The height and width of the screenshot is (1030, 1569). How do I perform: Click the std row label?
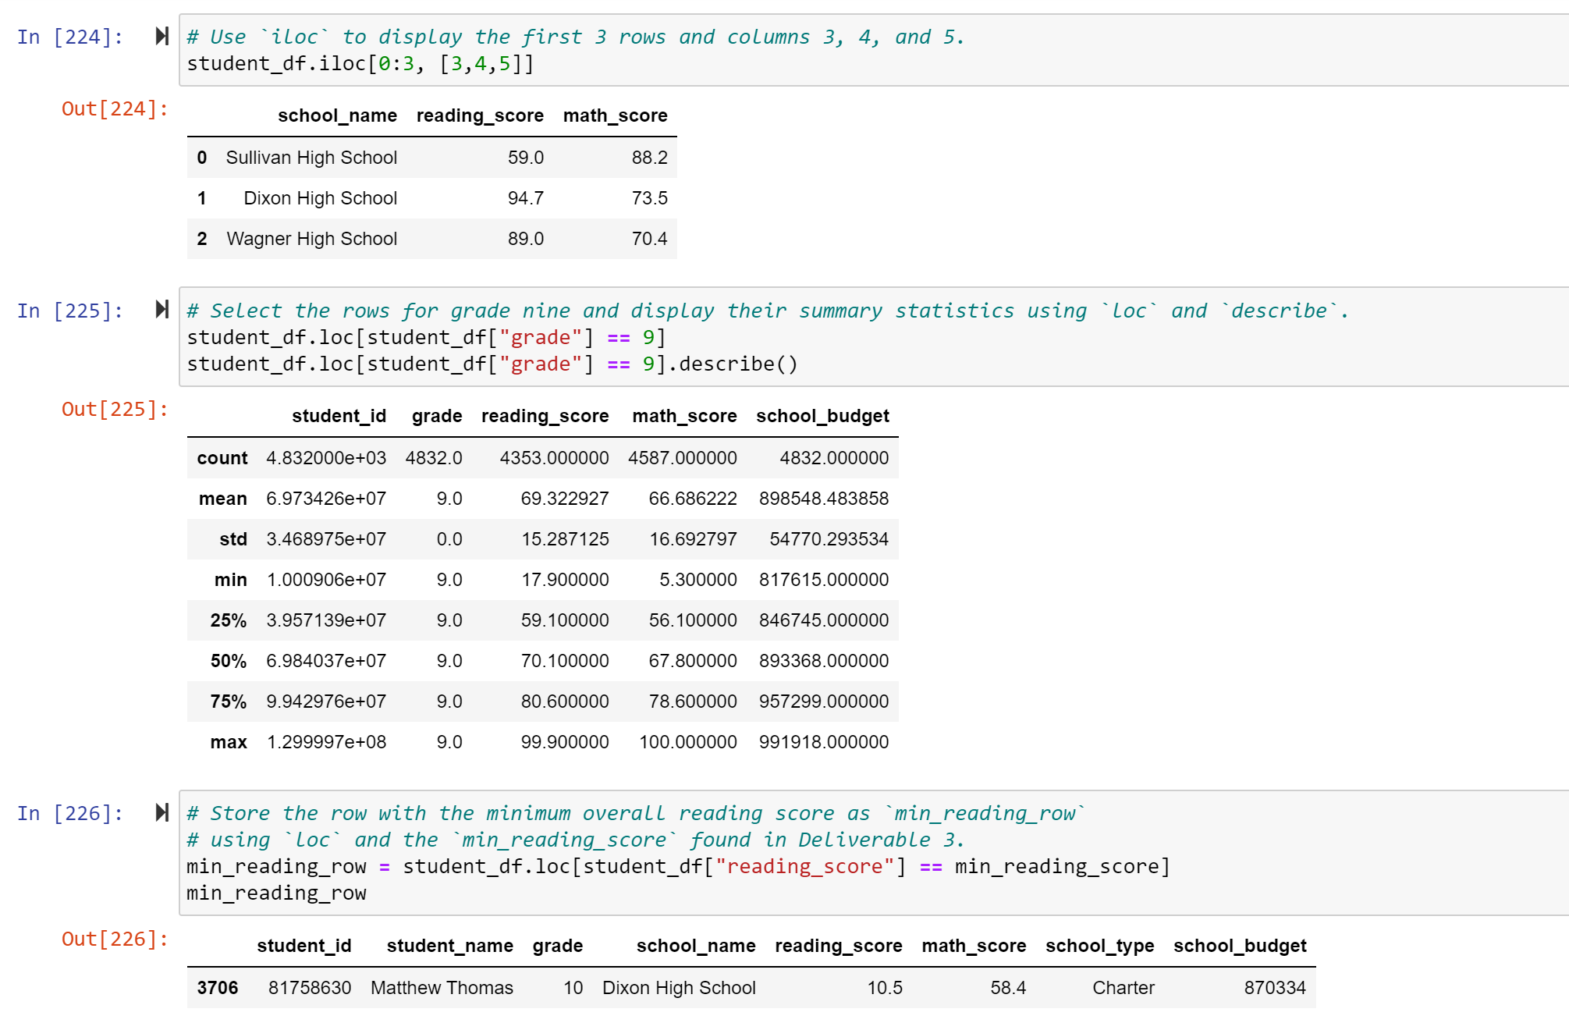tap(233, 539)
